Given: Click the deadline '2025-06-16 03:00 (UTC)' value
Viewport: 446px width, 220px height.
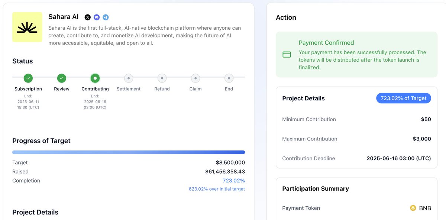Looking at the screenshot, I should [399, 158].
